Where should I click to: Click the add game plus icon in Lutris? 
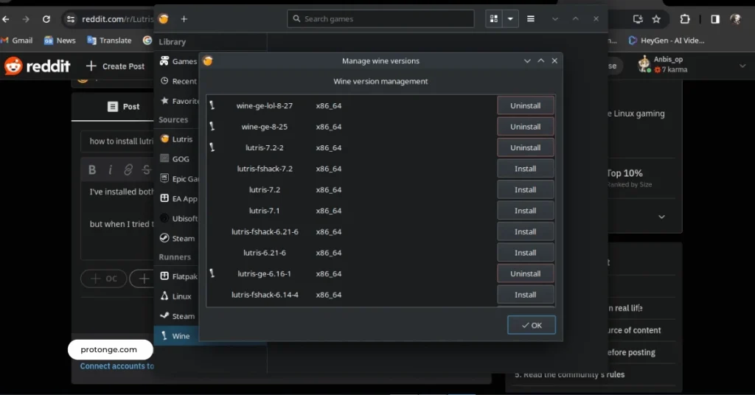(x=184, y=19)
